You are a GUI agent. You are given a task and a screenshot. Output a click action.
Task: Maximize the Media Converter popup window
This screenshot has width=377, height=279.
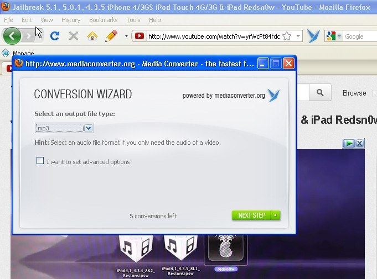pyautogui.click(x=276, y=64)
